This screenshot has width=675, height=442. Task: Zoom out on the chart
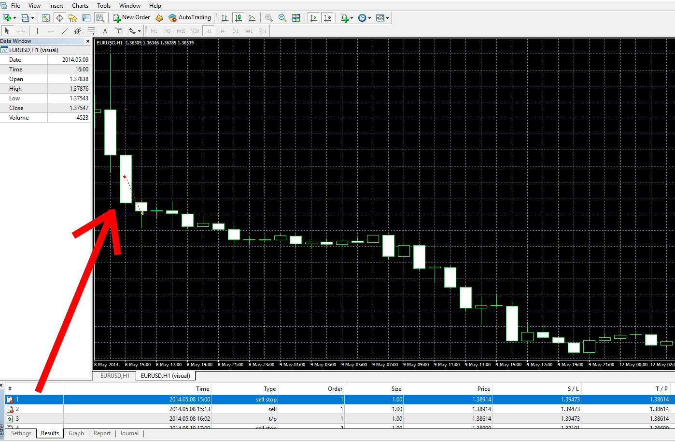pos(282,18)
